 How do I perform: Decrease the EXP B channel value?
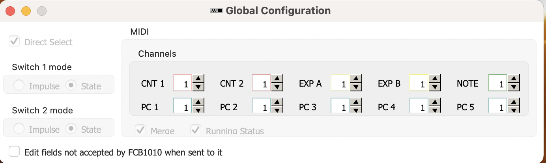point(435,87)
